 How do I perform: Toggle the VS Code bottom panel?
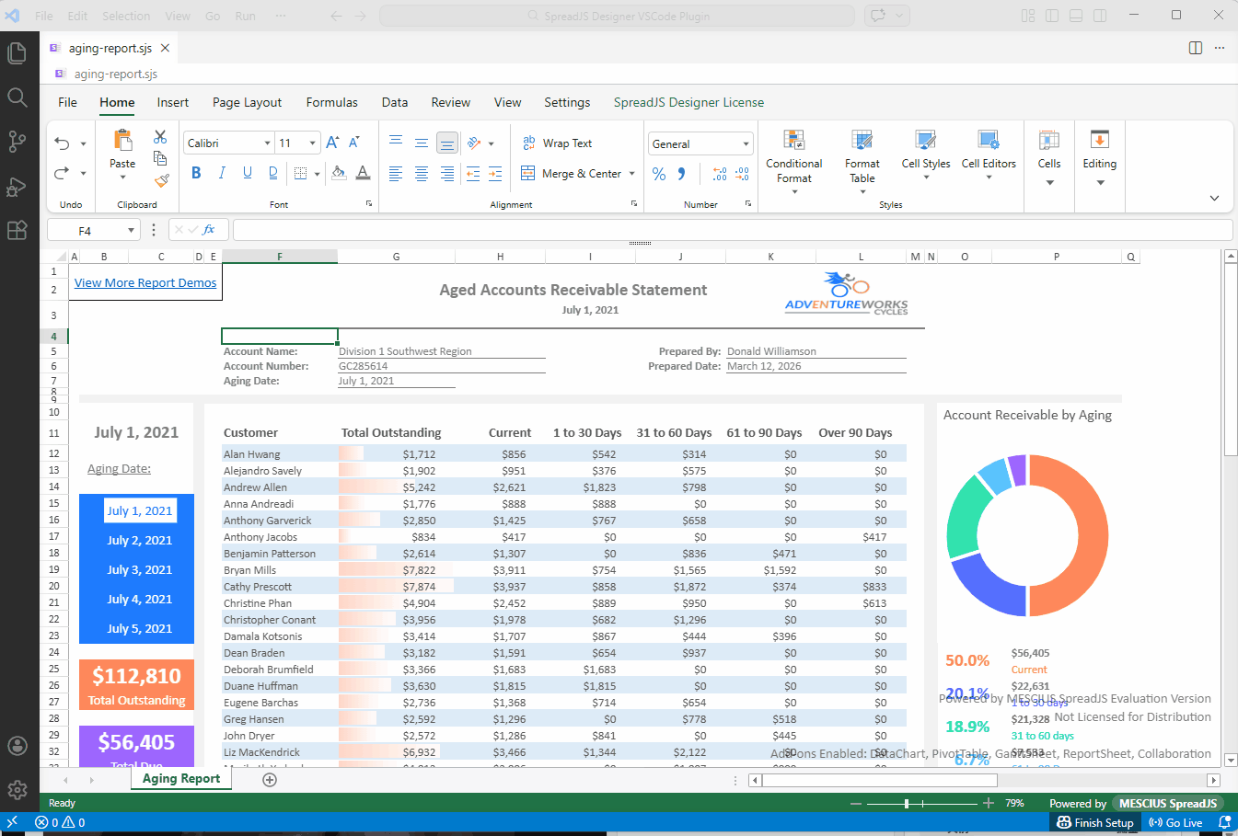1076,16
